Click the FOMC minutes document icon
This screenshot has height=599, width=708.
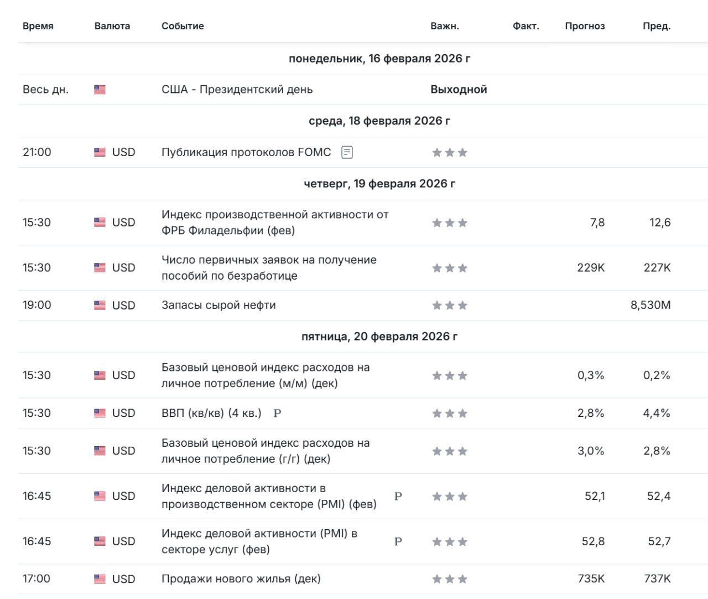(347, 152)
